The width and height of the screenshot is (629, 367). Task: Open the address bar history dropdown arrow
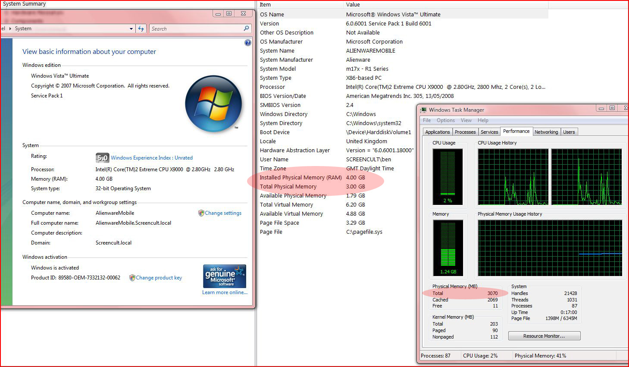pos(131,29)
